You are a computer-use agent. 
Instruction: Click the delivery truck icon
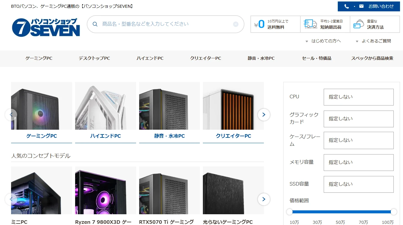pyautogui.click(x=310, y=24)
